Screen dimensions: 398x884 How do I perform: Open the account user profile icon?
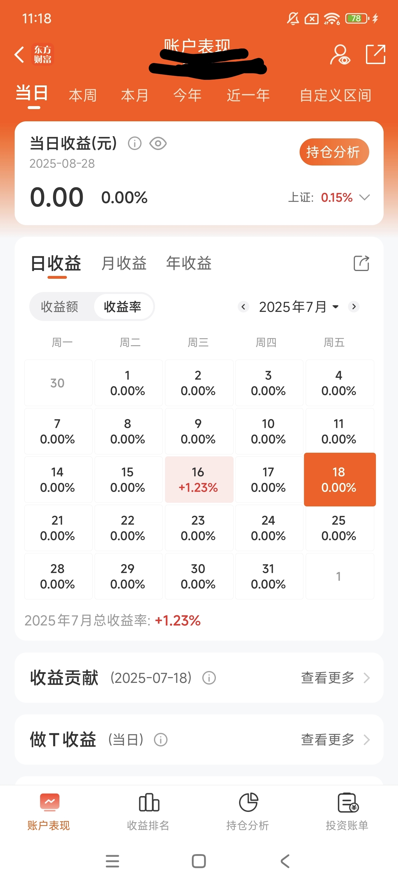coord(340,54)
